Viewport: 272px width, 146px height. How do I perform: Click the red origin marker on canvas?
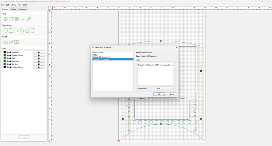coord(119,141)
